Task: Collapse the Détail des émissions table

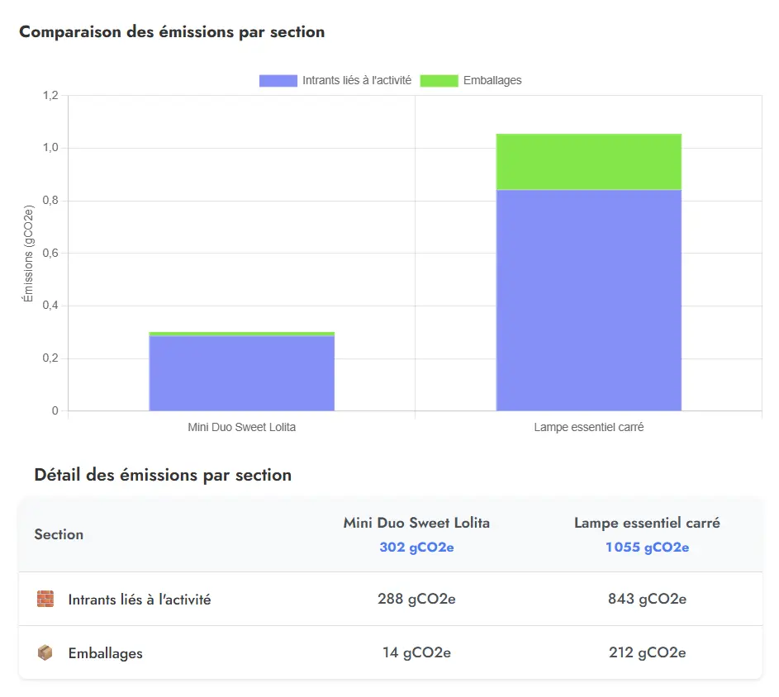Action: coord(162,475)
